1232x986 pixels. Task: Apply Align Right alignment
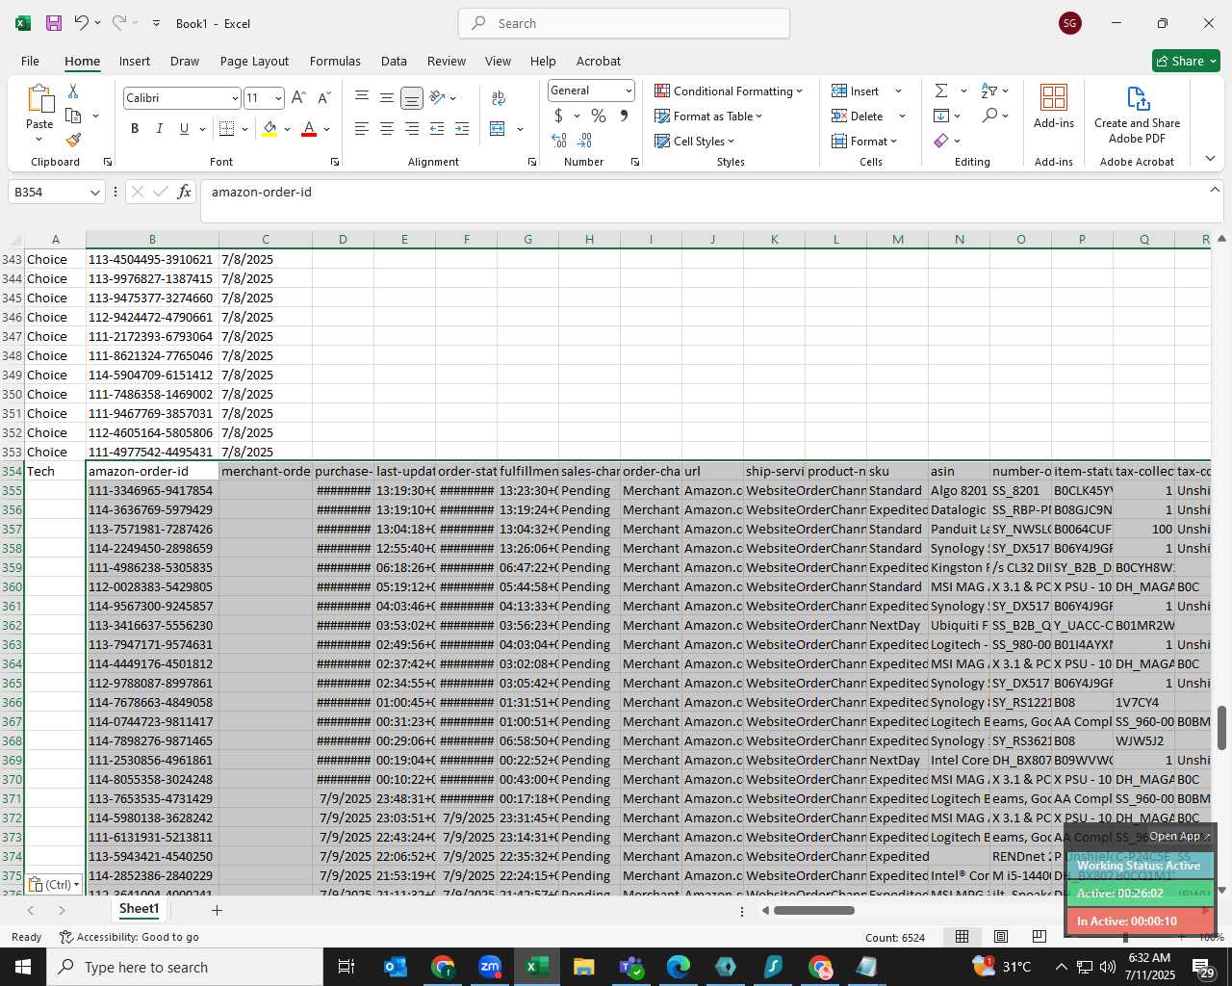point(411,128)
